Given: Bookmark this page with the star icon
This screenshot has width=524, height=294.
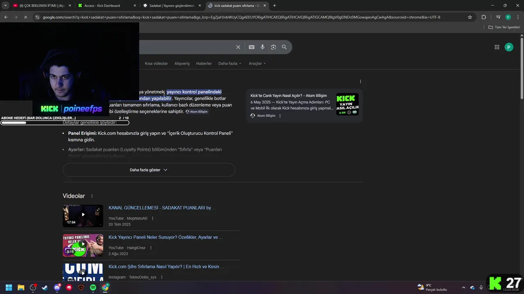Looking at the screenshot, I should click(x=470, y=17).
